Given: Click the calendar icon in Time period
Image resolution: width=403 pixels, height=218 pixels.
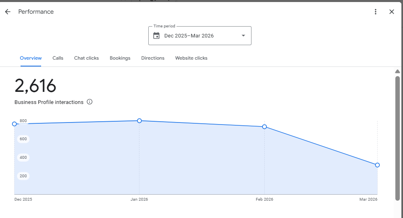Looking at the screenshot, I should (x=156, y=35).
